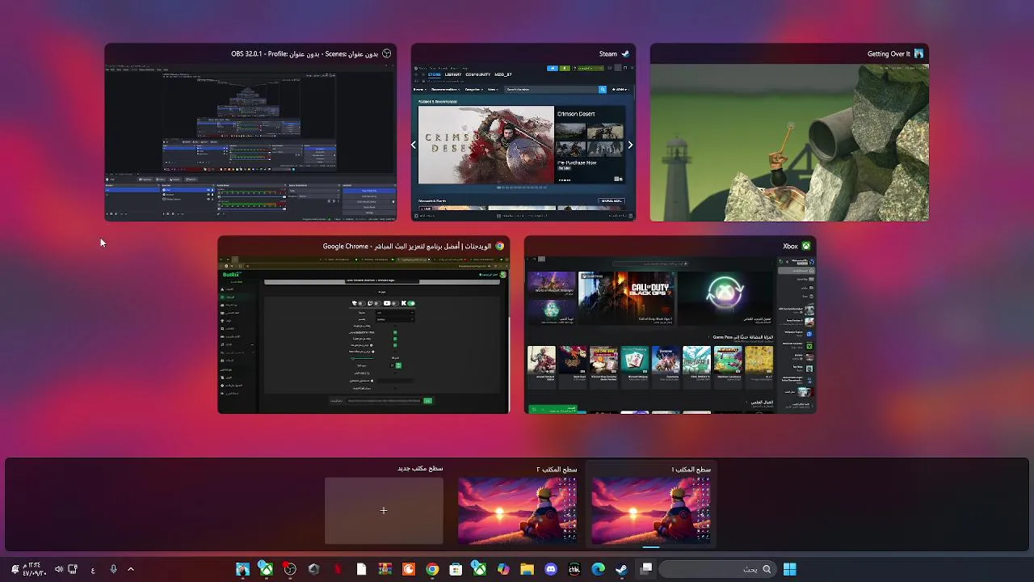Viewport: 1034px width, 582px height.
Task: Switch to the Google Chrome window thumbnail
Action: click(x=364, y=325)
